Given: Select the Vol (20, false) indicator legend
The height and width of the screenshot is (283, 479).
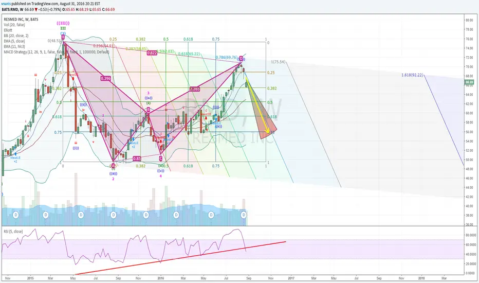Looking at the screenshot, I should pyautogui.click(x=14, y=25).
